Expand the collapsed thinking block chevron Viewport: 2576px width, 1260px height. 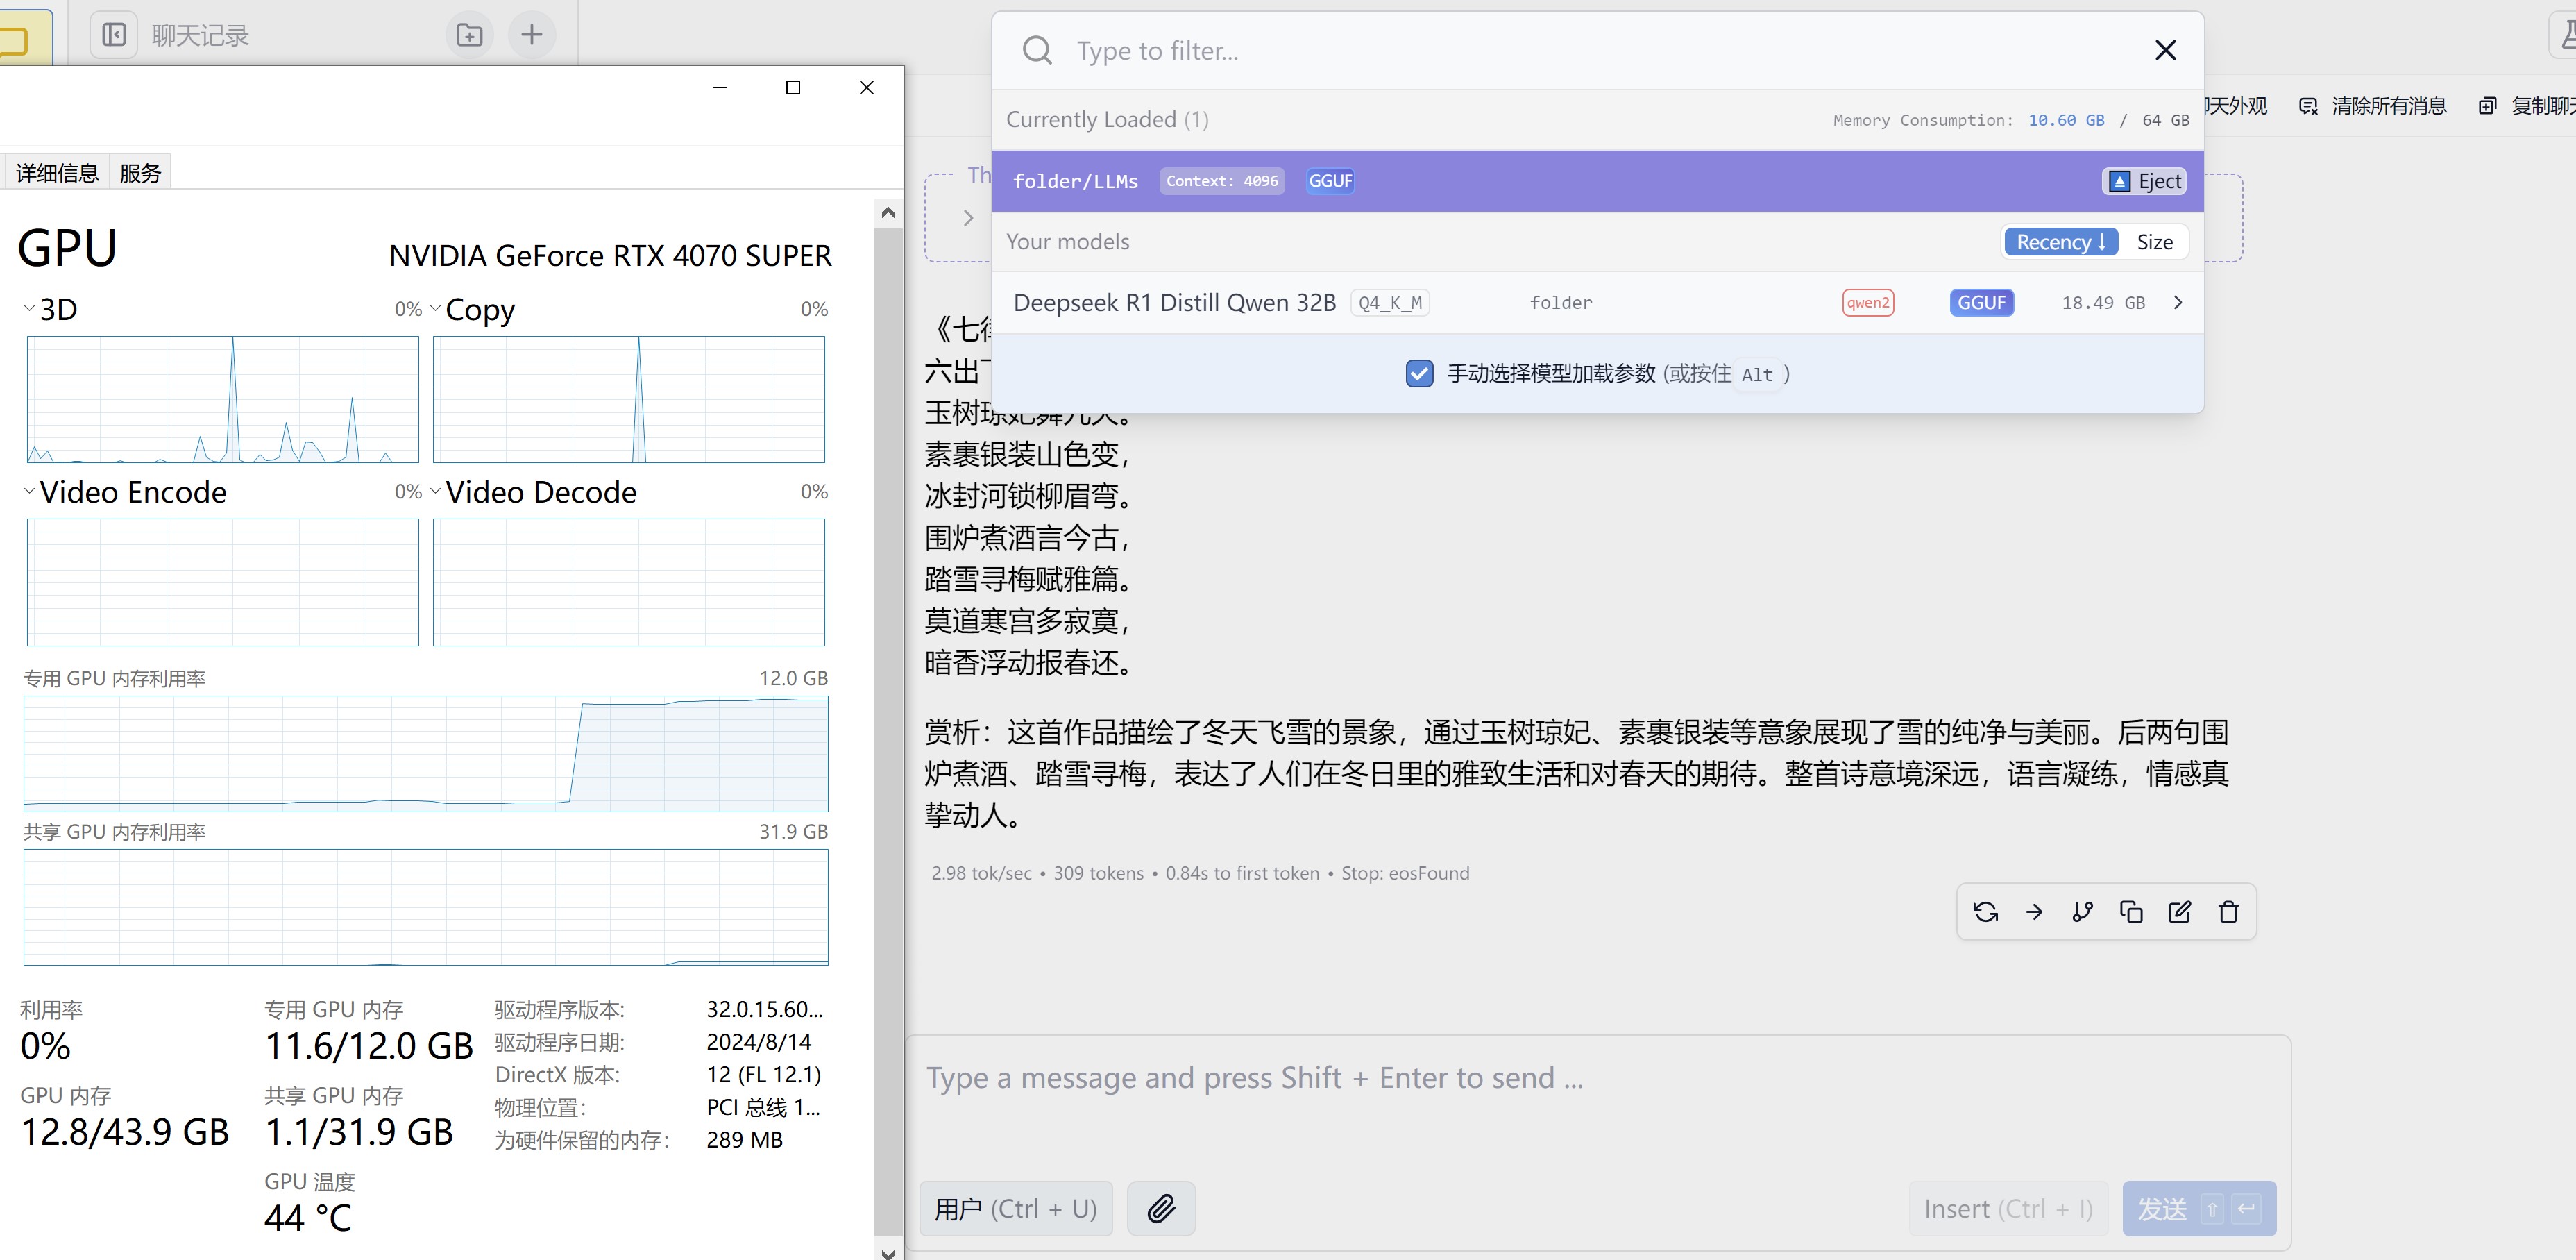coord(968,217)
